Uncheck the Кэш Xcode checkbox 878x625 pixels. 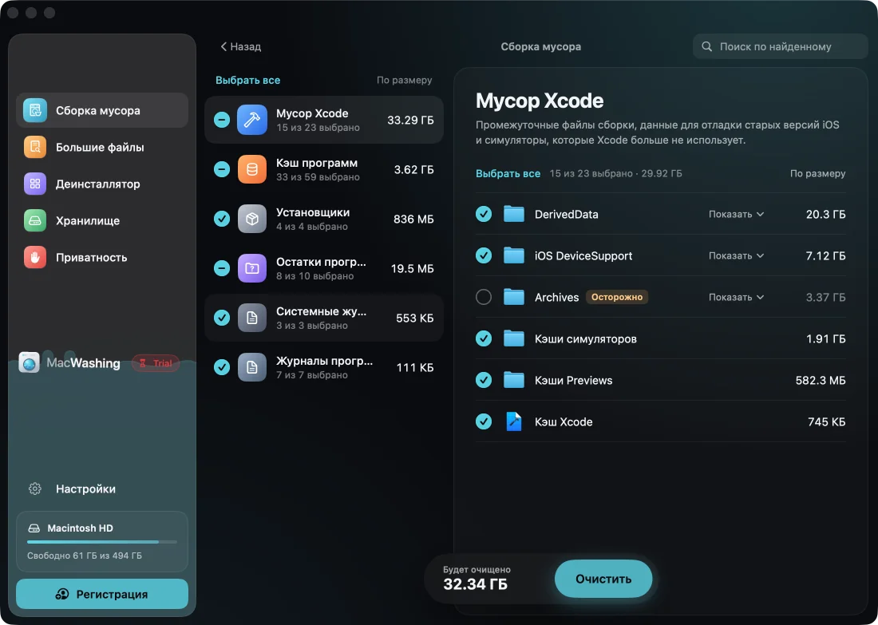(483, 421)
